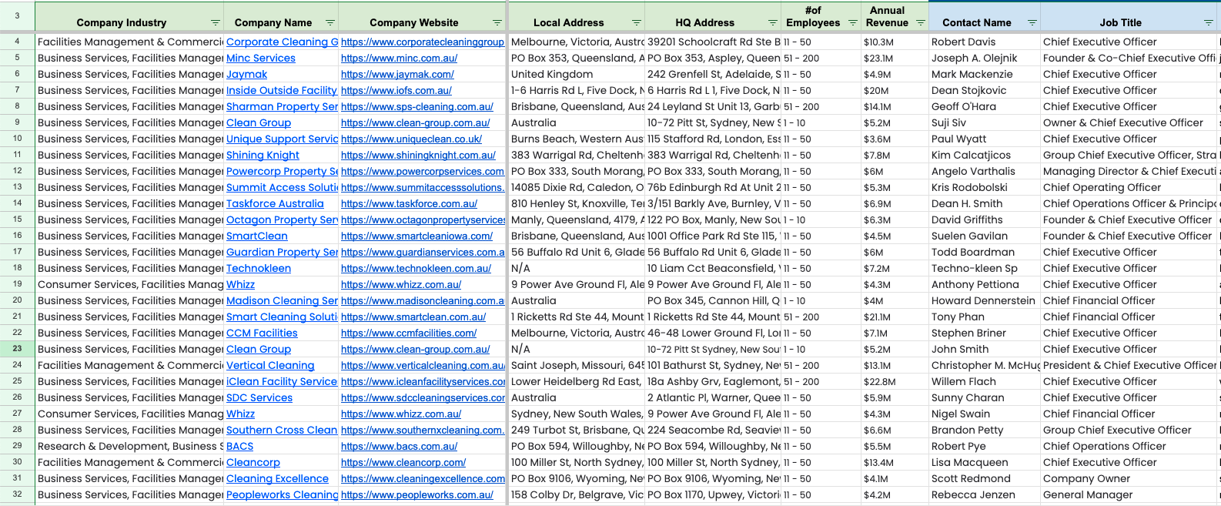The image size is (1221, 506).
Task: Select the Research & Development industry cell
Action: pyautogui.click(x=129, y=447)
